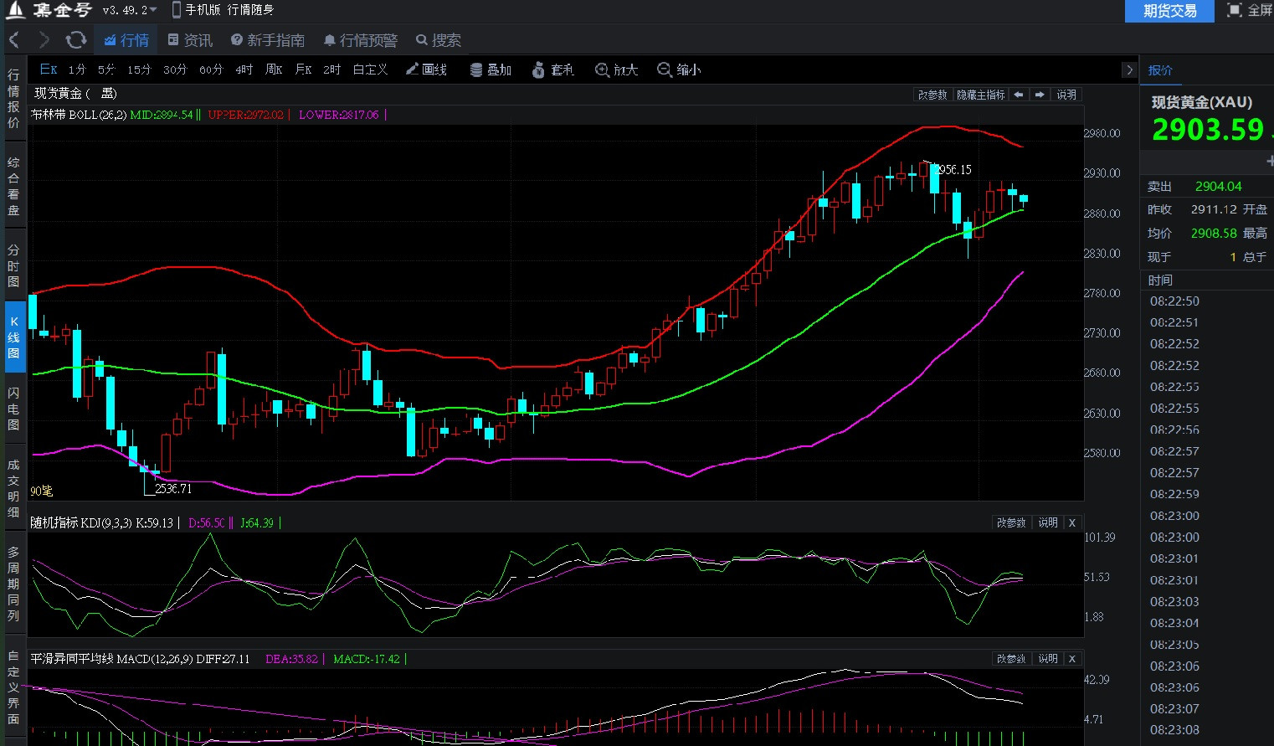1274x746 pixels.
Task: Open the 画线 draw line tool
Action: [426, 69]
